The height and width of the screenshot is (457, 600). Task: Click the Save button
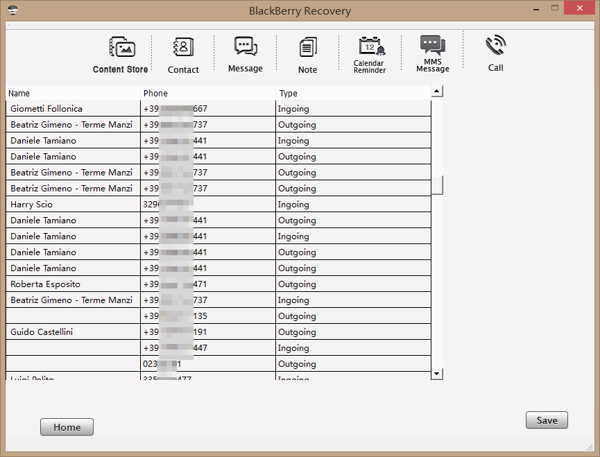(547, 420)
